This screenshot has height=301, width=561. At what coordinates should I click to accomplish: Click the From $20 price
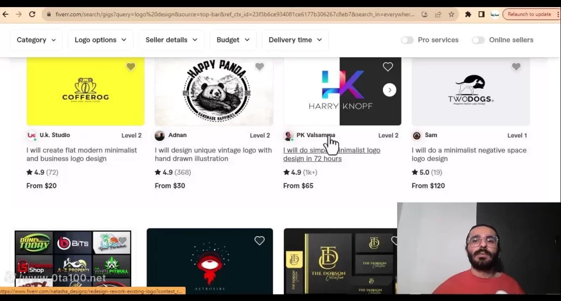click(41, 186)
